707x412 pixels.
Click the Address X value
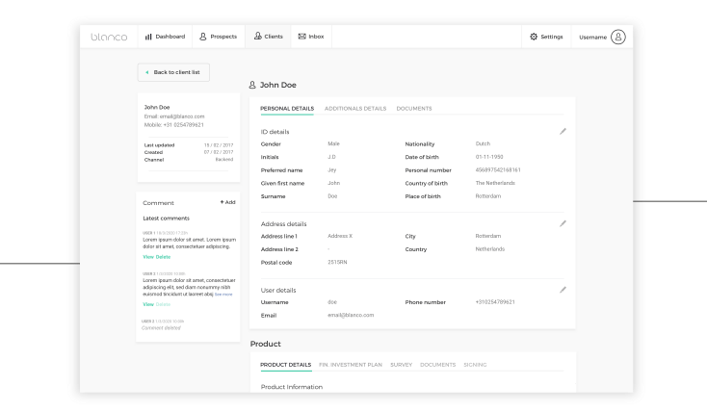pos(340,236)
